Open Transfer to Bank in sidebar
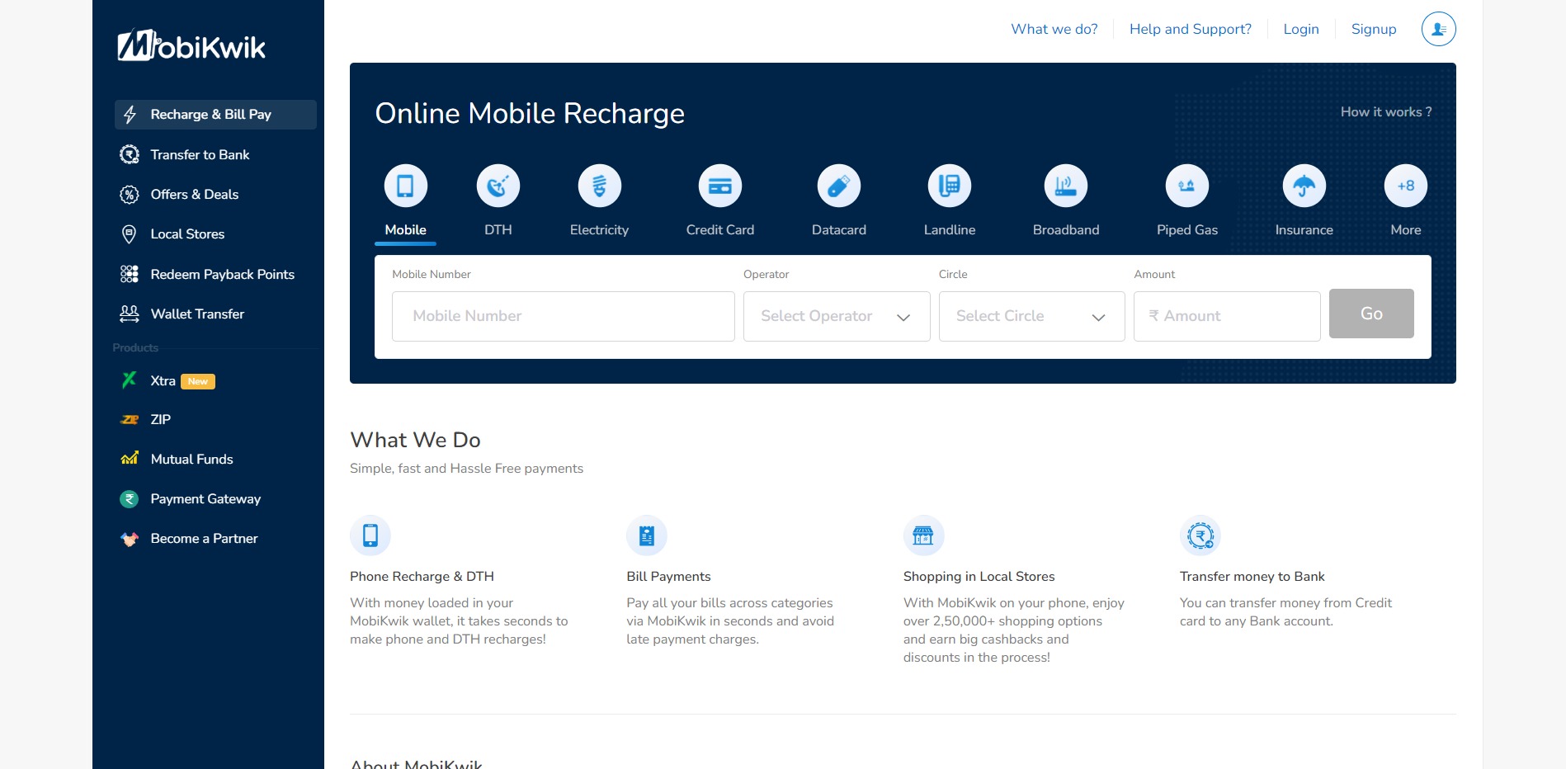The image size is (1566, 769). click(200, 155)
